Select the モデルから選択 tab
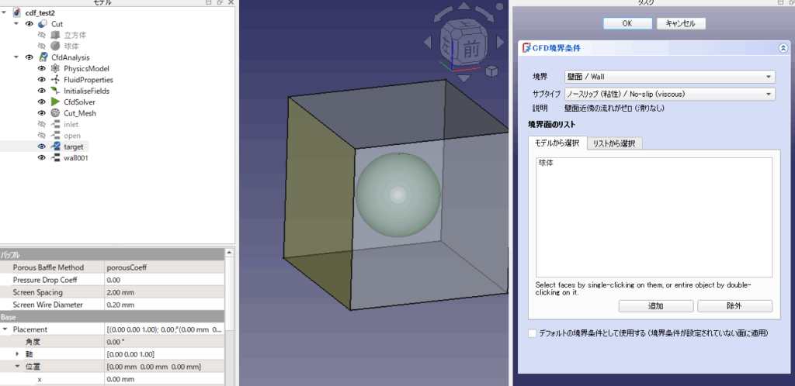This screenshot has width=795, height=386. [556, 143]
